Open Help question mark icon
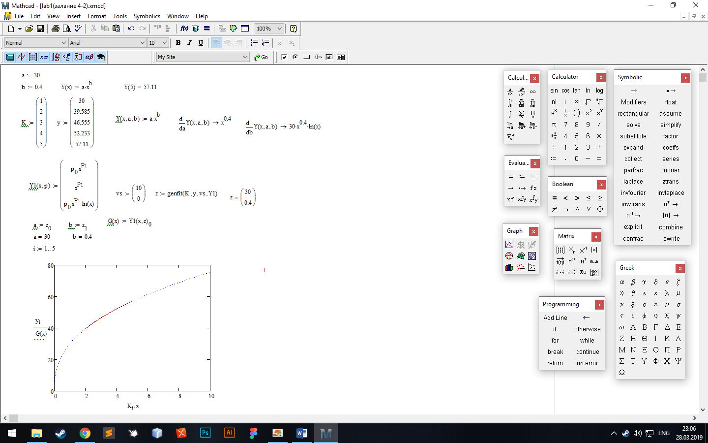 tap(294, 29)
